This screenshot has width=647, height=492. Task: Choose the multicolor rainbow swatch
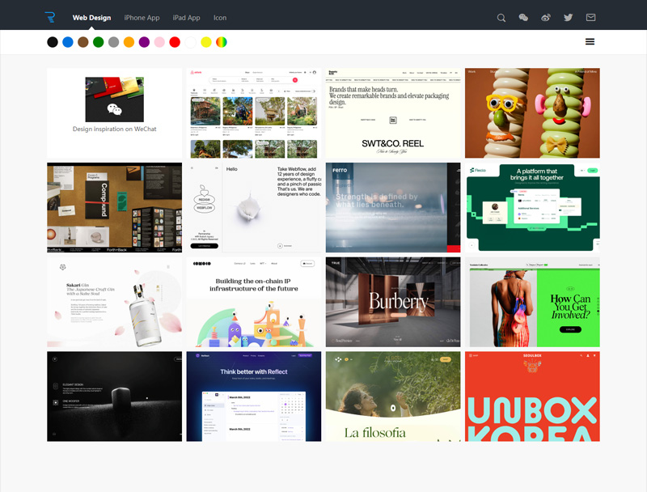click(221, 42)
